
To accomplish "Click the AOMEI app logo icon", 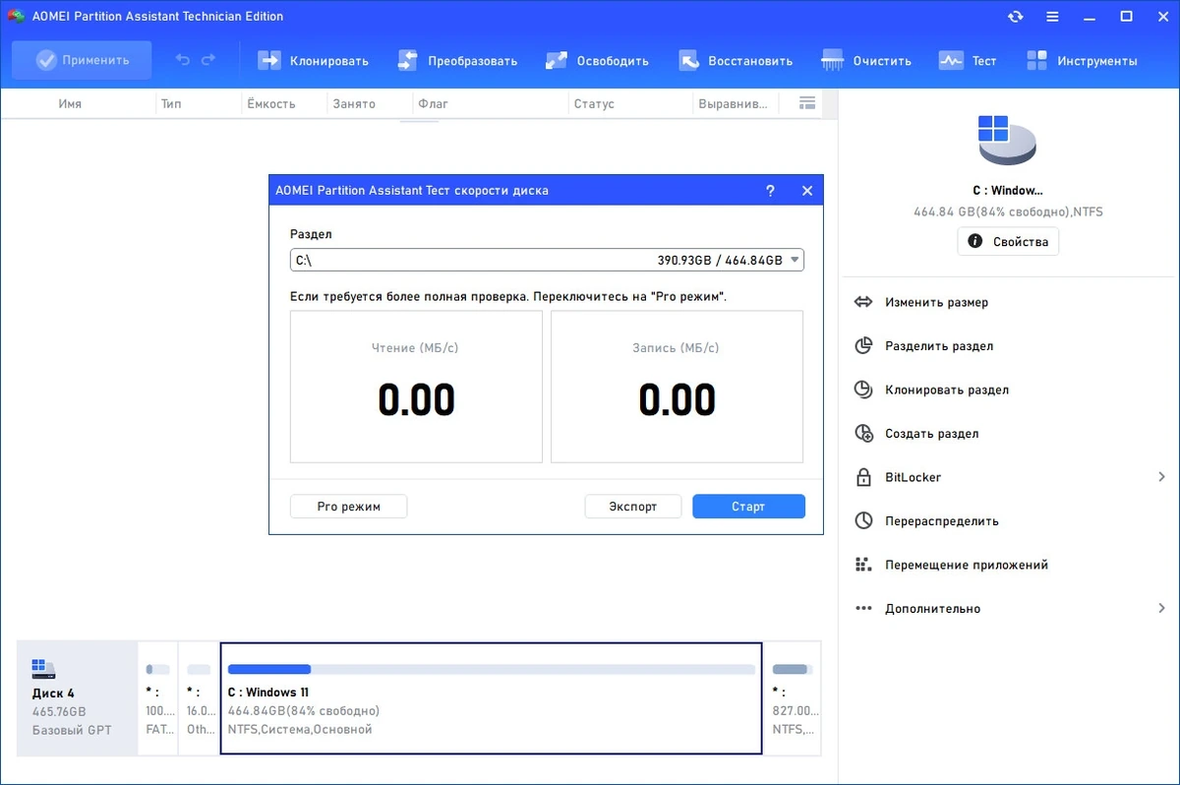I will tap(17, 17).
